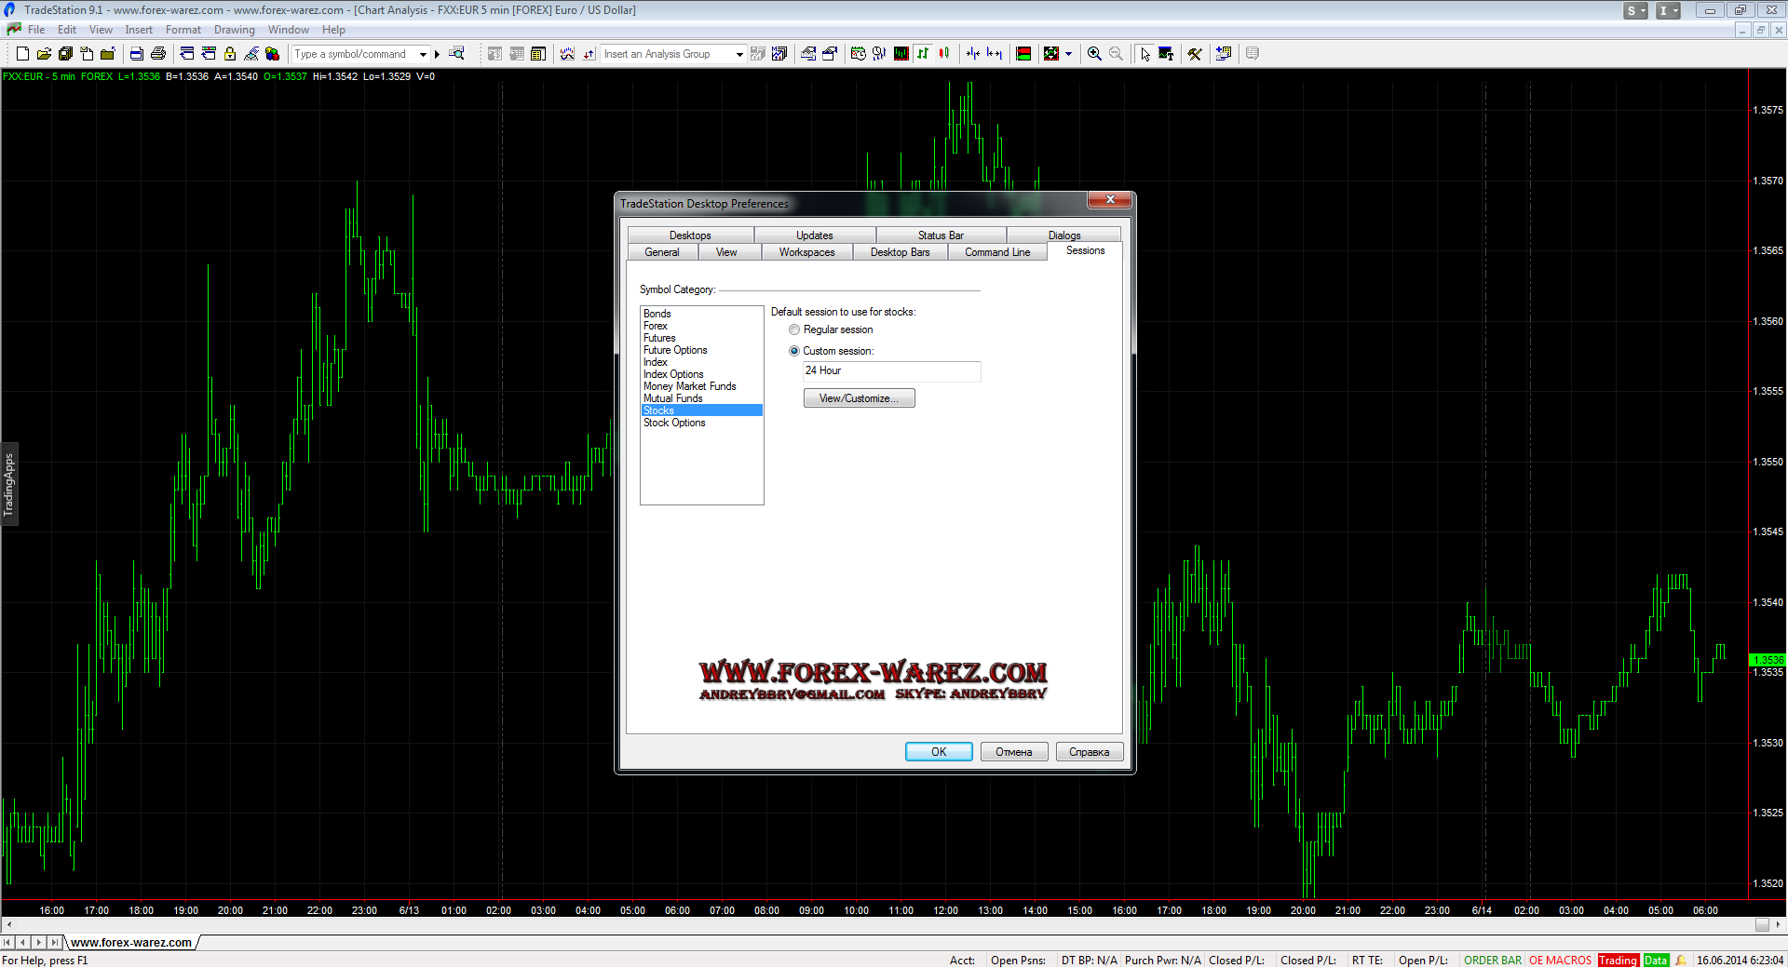Select the arrow pointer tool
1788x968 pixels.
[1145, 54]
